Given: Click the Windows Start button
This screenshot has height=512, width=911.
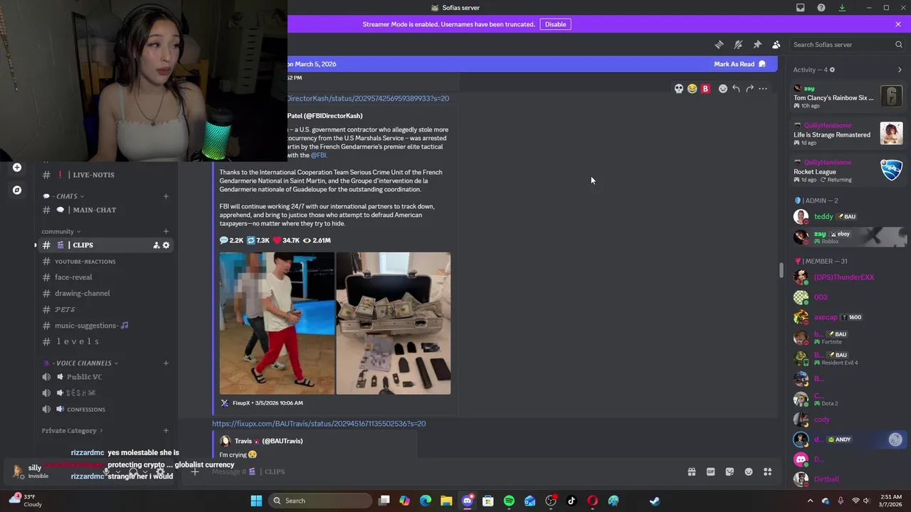Looking at the screenshot, I should [256, 501].
